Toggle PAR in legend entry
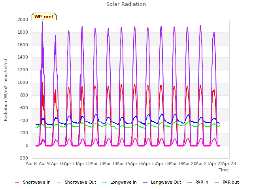The image size is (253, 190). (x=198, y=182)
